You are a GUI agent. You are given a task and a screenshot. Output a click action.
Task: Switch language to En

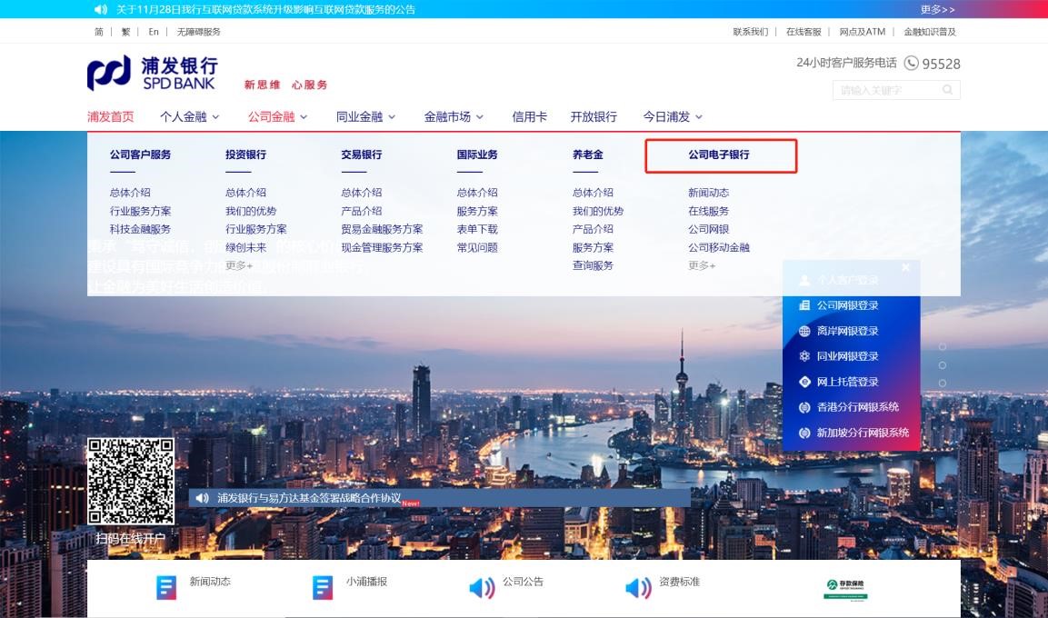153,32
